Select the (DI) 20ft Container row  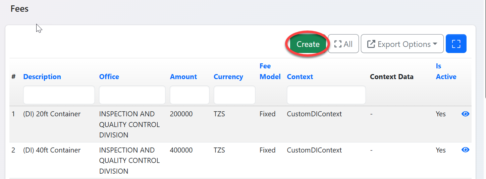point(52,114)
